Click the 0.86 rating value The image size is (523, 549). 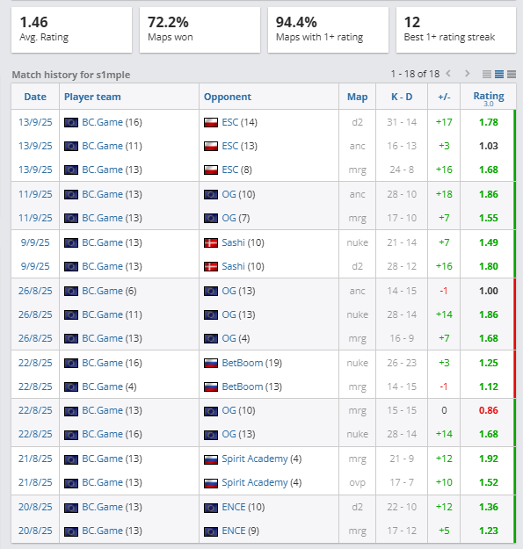tap(489, 410)
